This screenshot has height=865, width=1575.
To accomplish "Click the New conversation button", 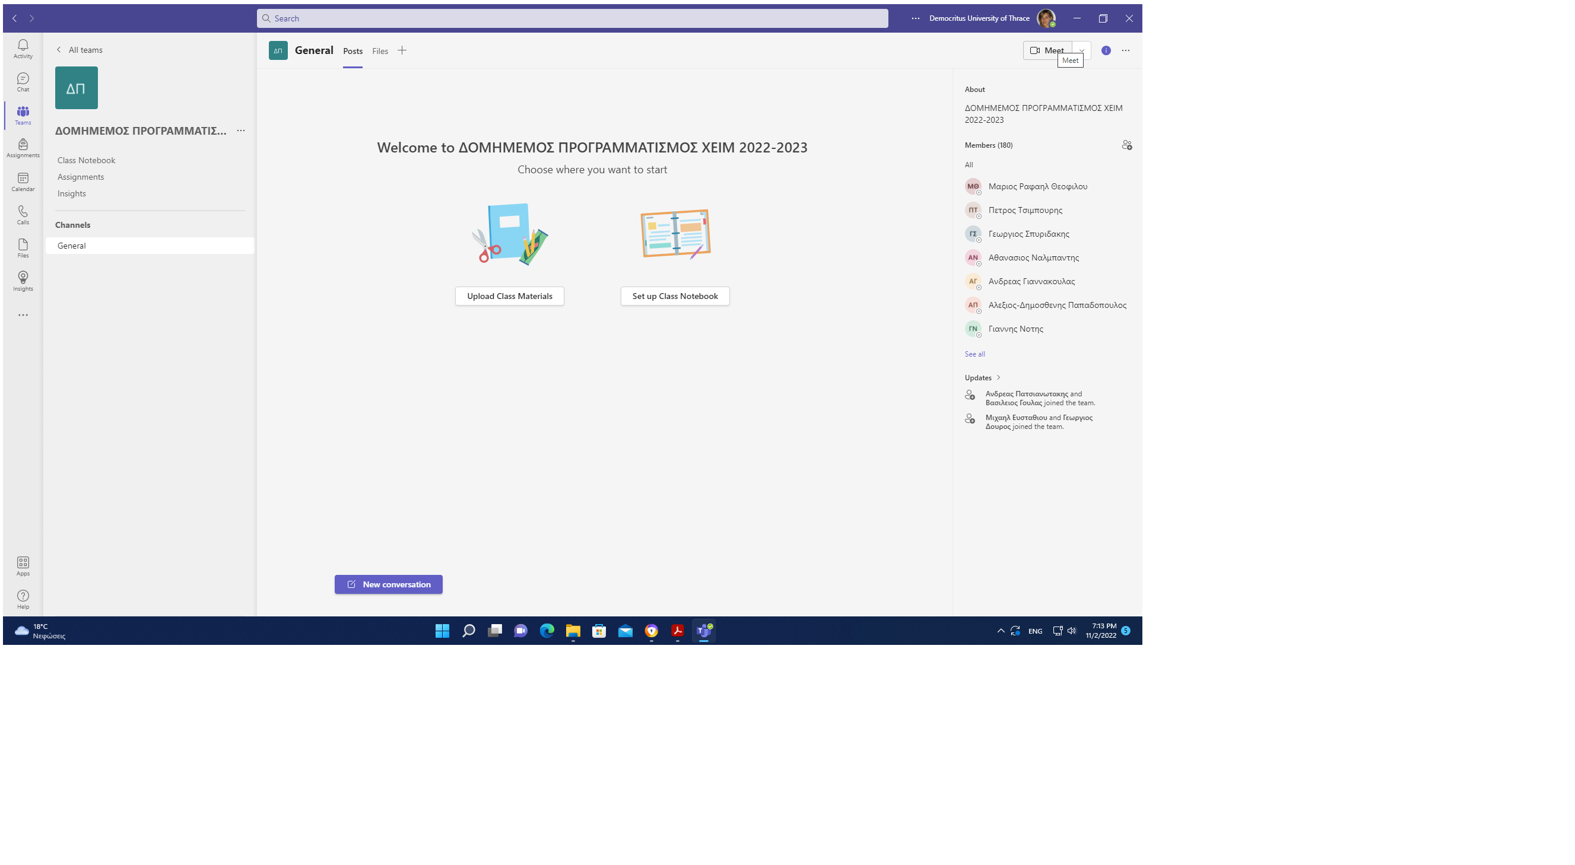I will [388, 584].
